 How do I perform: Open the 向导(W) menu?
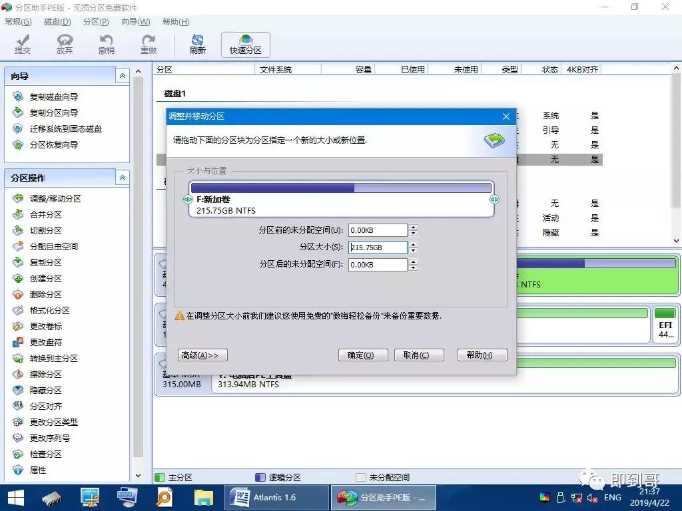(137, 21)
